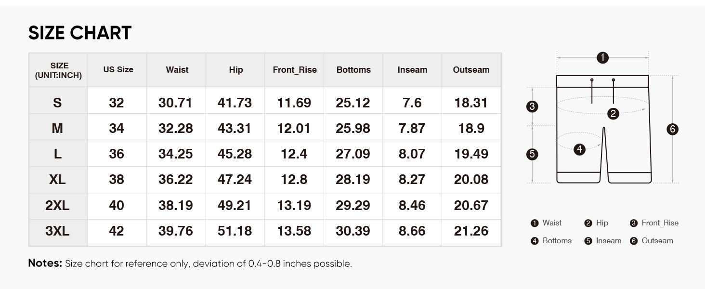Click the S row waist value 30.71
This screenshot has width=705, height=289.
[175, 103]
